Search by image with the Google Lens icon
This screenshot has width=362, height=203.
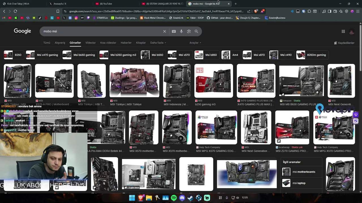(189, 31)
